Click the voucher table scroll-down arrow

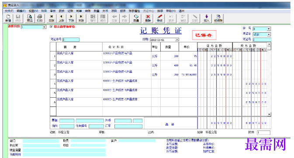(x=269, y=114)
